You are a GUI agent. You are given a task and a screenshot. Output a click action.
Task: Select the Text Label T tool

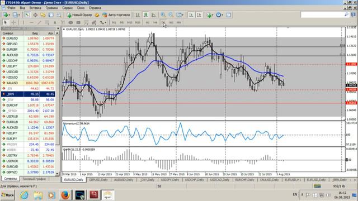pos(63,22)
